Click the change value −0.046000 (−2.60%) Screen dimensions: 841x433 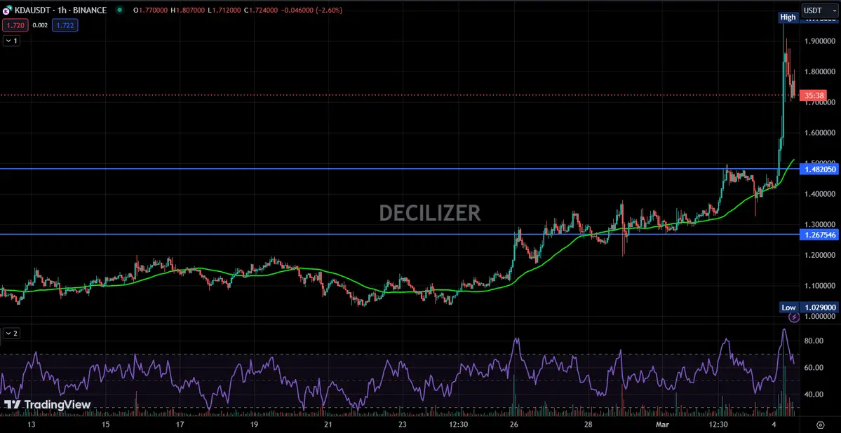click(x=311, y=11)
